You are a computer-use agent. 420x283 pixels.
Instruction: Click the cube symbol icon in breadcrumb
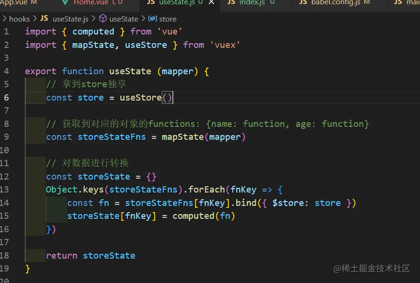[x=102, y=19]
